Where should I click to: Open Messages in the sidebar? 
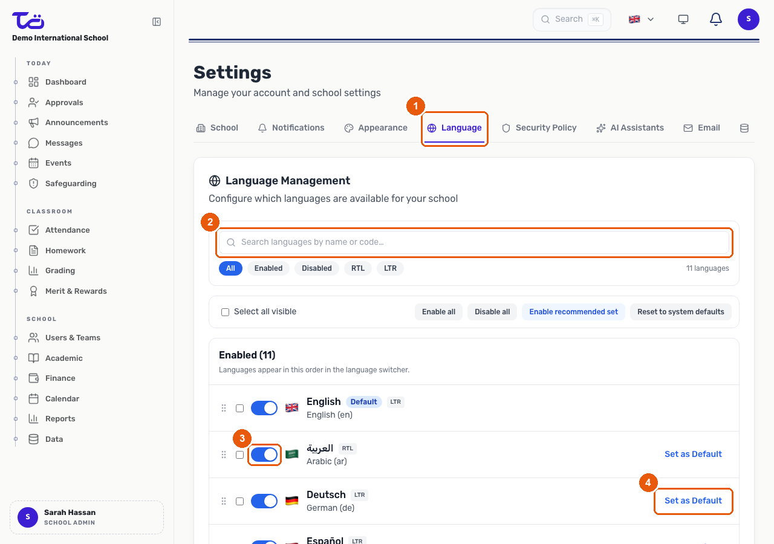click(x=56, y=143)
